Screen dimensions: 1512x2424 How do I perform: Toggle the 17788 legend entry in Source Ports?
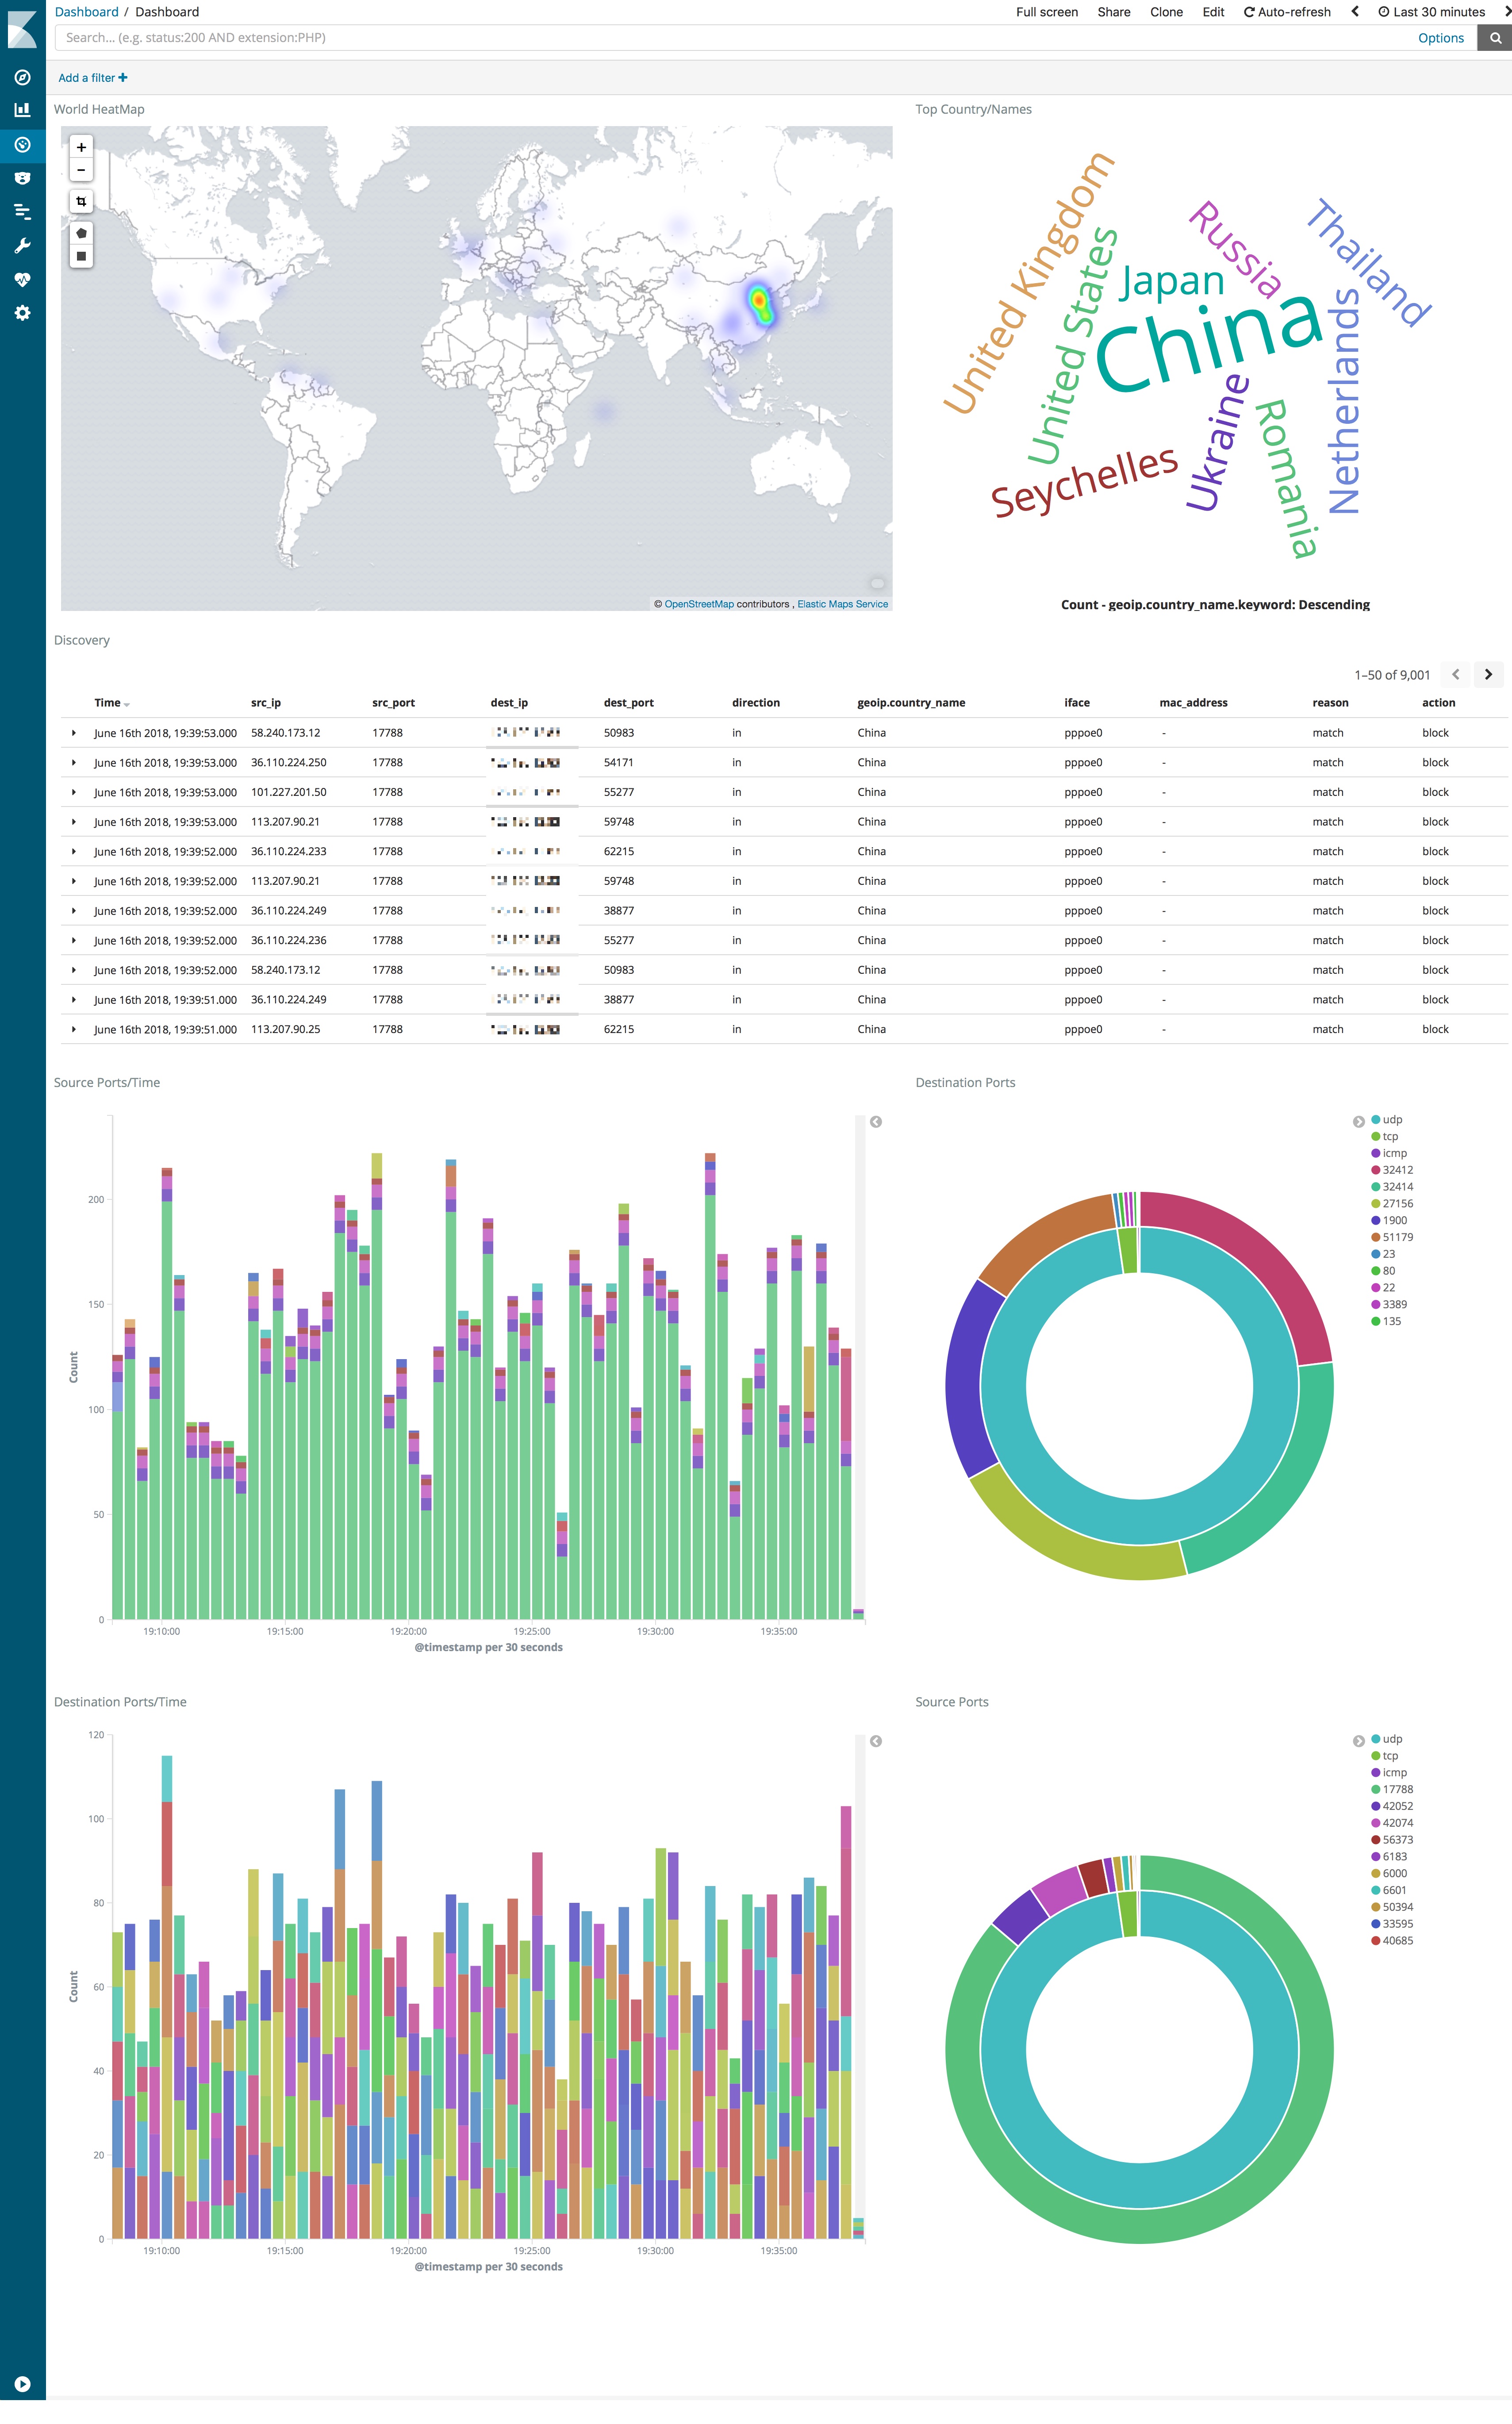coord(1397,1790)
